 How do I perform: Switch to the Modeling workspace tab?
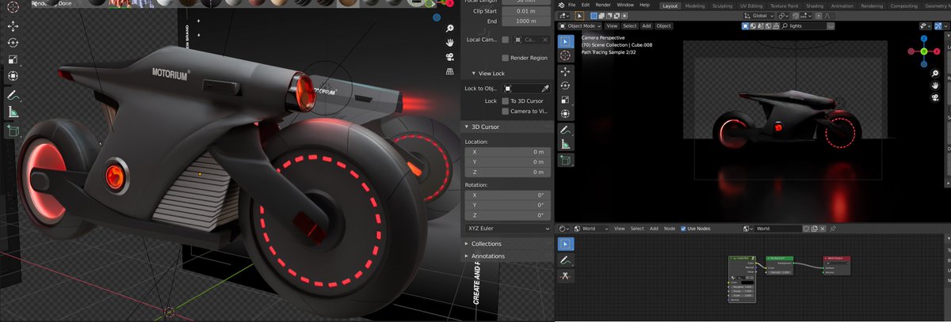coord(694,5)
